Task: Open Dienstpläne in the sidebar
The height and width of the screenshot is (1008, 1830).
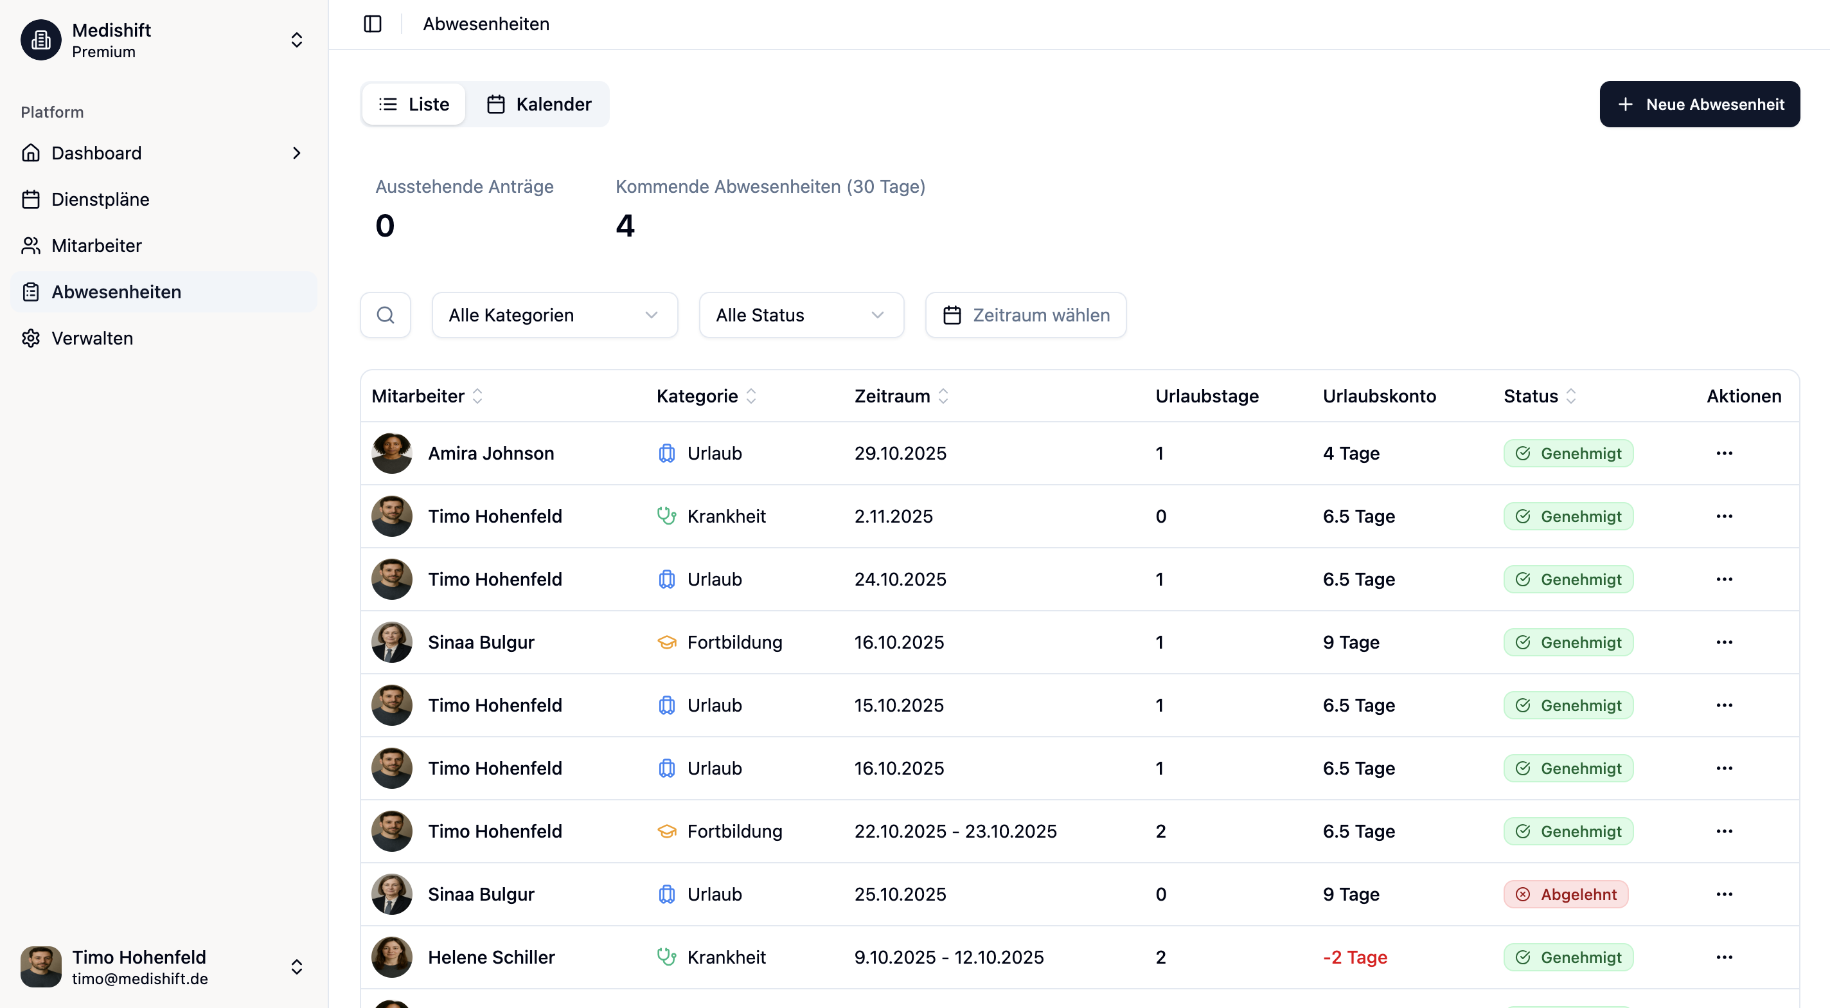Action: [100, 199]
